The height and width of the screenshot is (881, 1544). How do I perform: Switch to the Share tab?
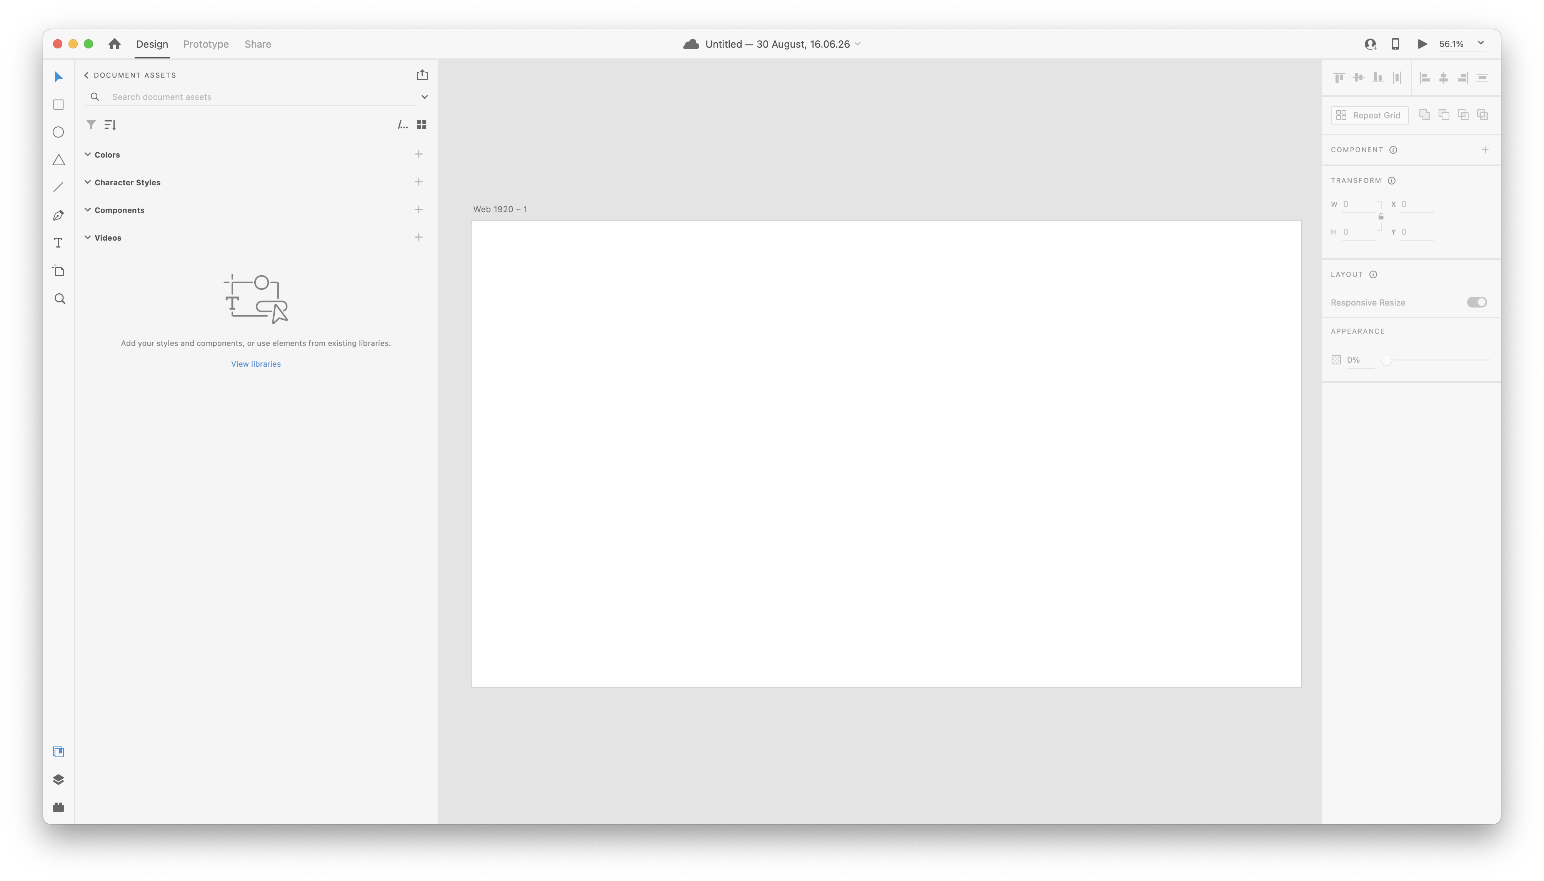click(x=258, y=44)
